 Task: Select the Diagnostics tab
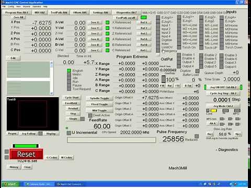[127, 13]
